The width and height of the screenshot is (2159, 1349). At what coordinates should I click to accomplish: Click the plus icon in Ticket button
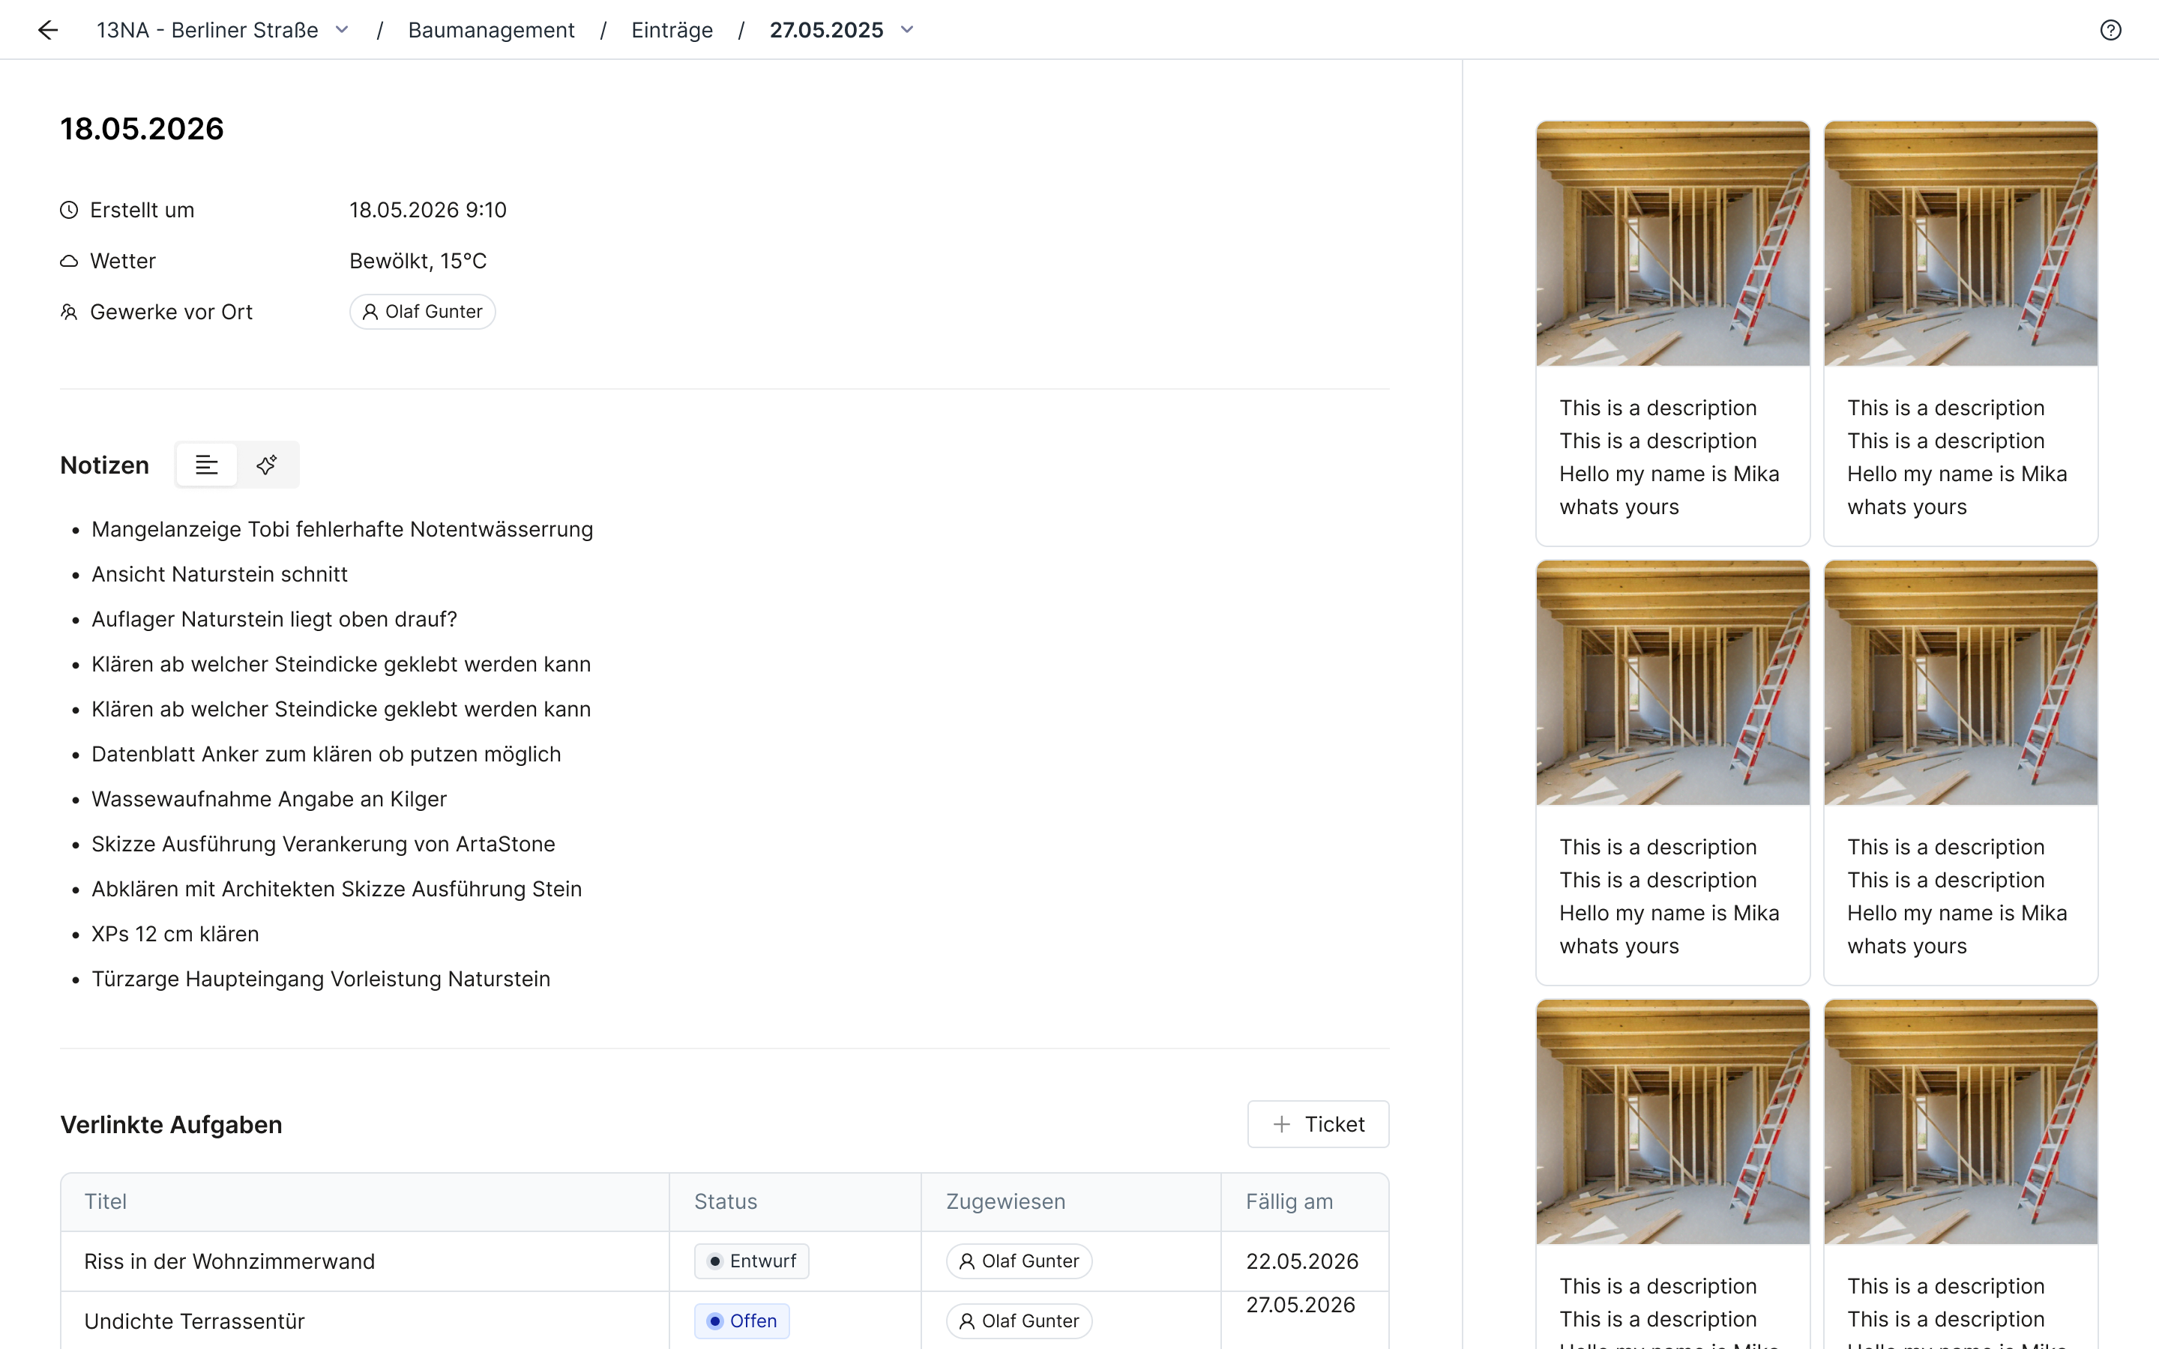[x=1281, y=1124]
